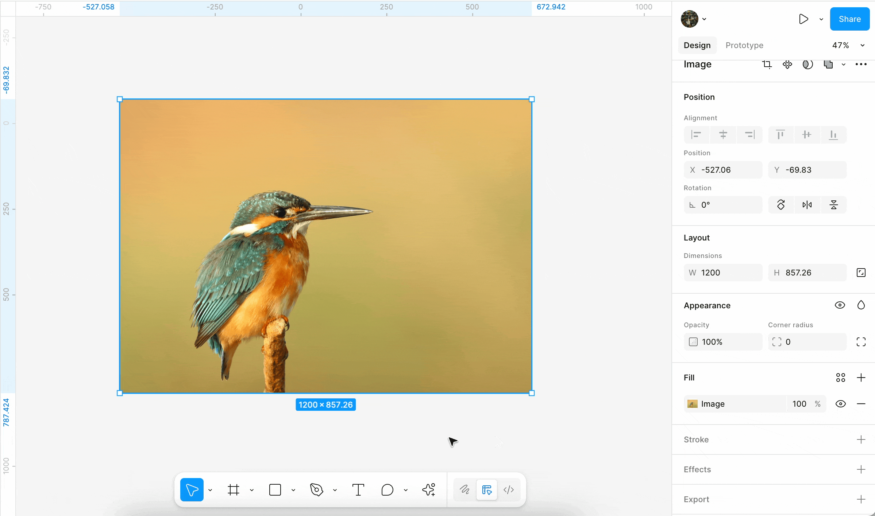Viewport: 875px width, 516px height.
Task: Click the Height field 857.26
Action: tap(807, 273)
